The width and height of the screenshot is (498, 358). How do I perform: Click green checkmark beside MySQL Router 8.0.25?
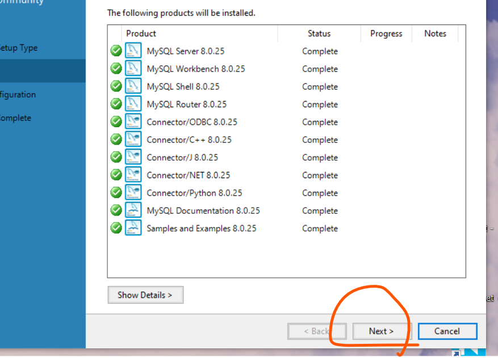116,104
